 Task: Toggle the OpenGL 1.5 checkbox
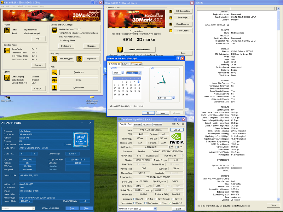[170, 203]
